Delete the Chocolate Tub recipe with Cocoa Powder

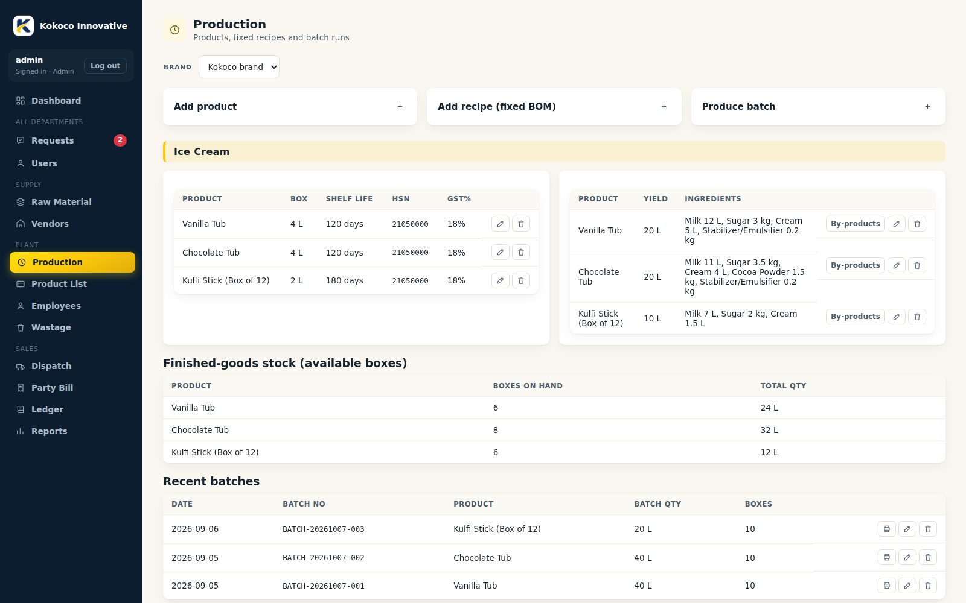pos(917,265)
